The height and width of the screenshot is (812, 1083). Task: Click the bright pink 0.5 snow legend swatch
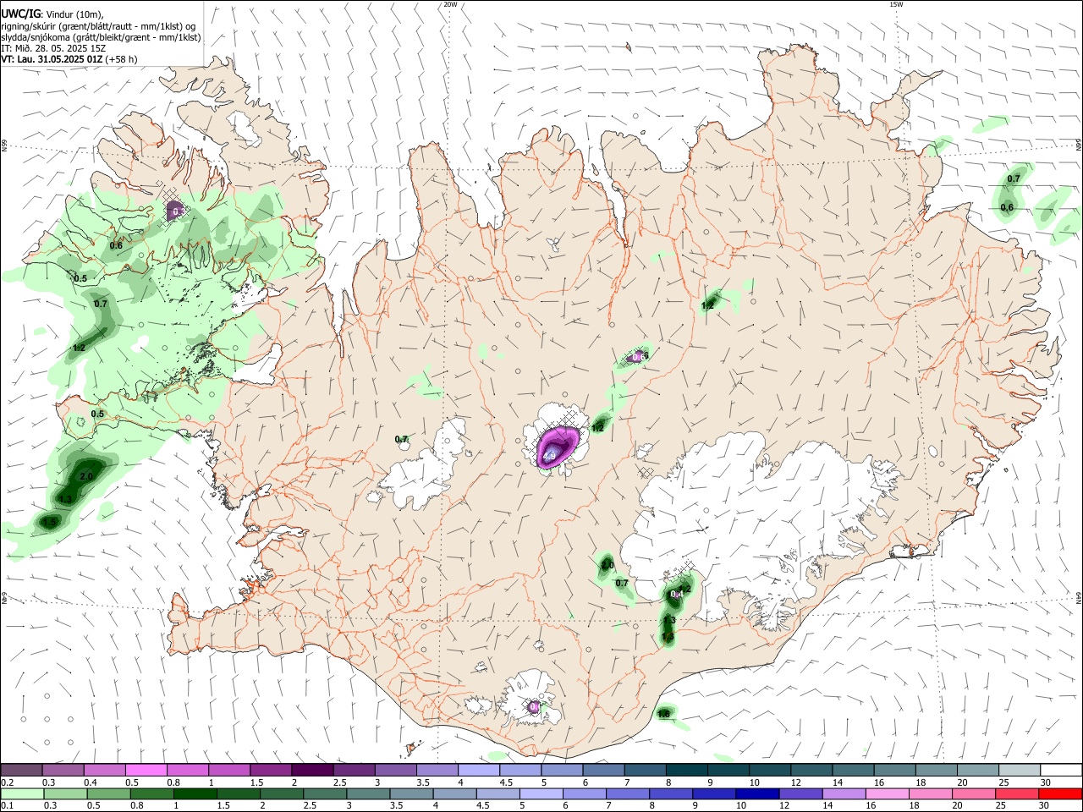click(x=146, y=770)
